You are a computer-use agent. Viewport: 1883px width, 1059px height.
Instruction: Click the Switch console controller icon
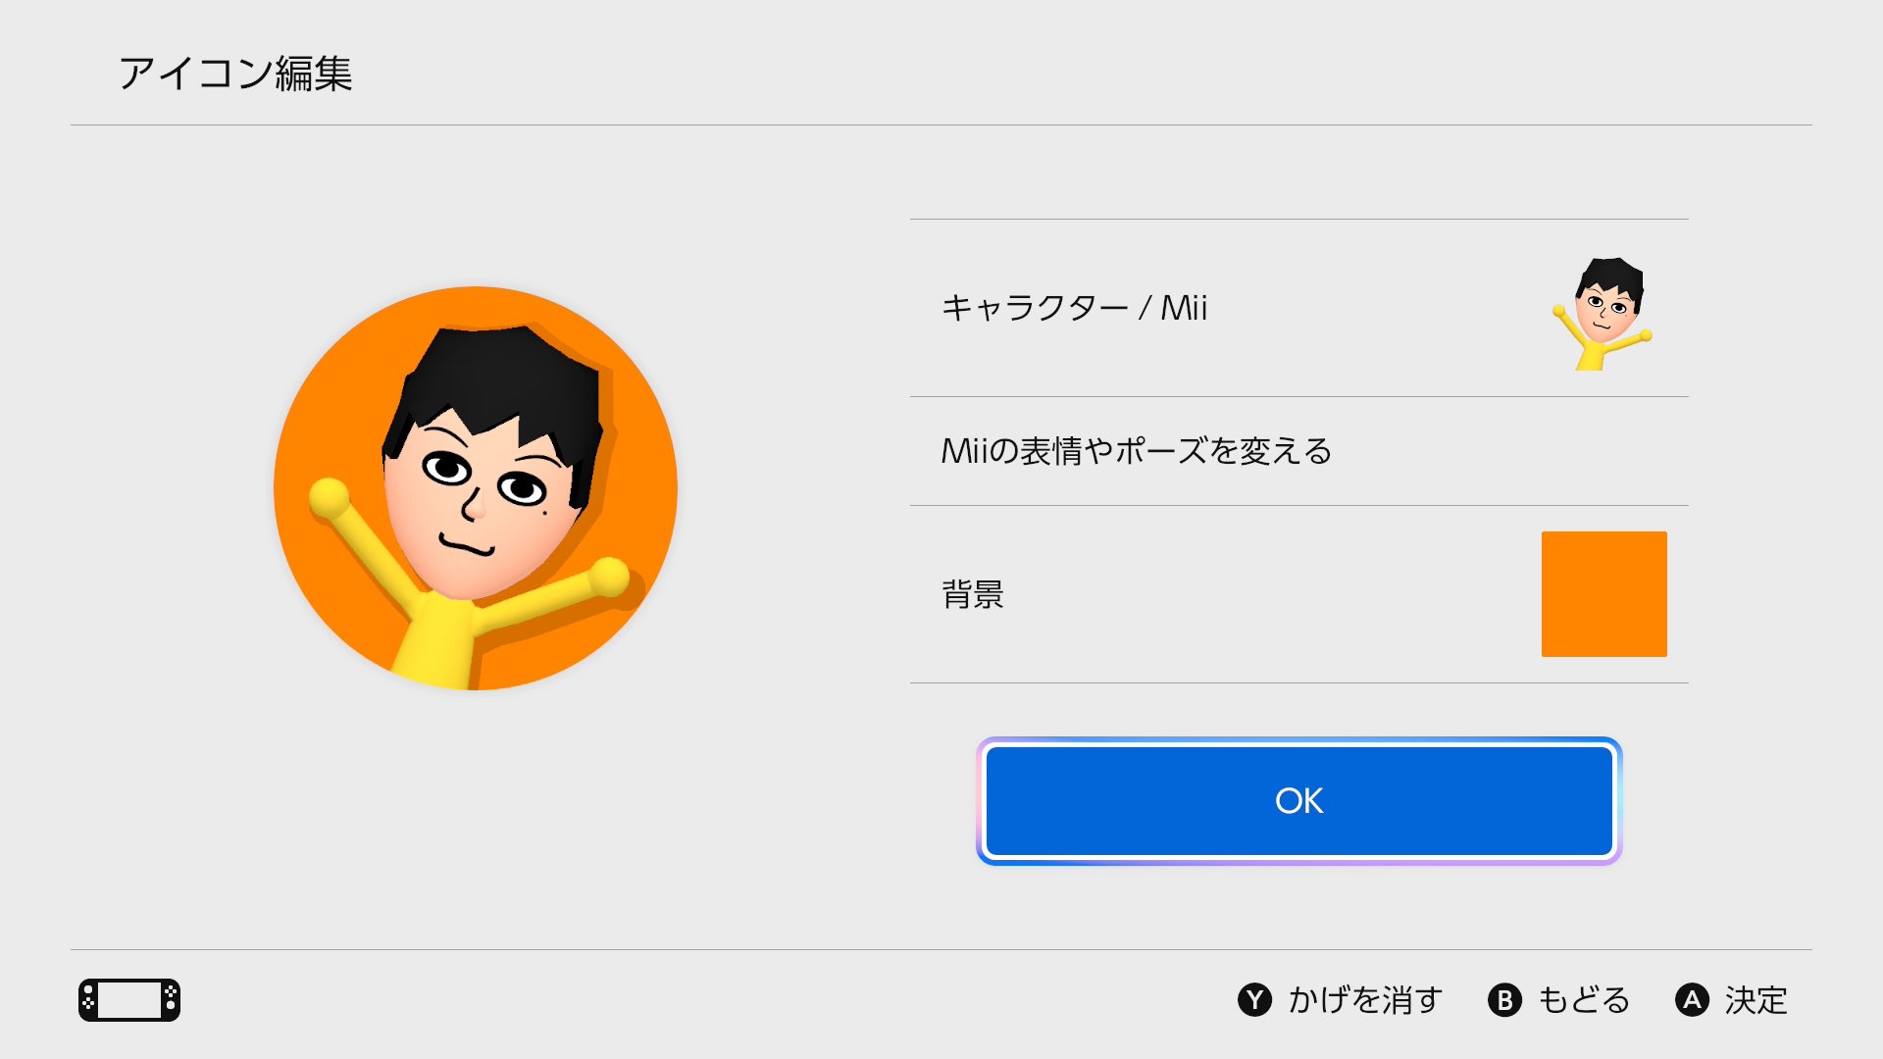129,1000
